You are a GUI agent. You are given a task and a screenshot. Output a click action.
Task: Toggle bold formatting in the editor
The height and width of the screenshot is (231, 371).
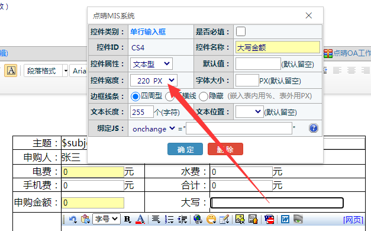[128, 219]
